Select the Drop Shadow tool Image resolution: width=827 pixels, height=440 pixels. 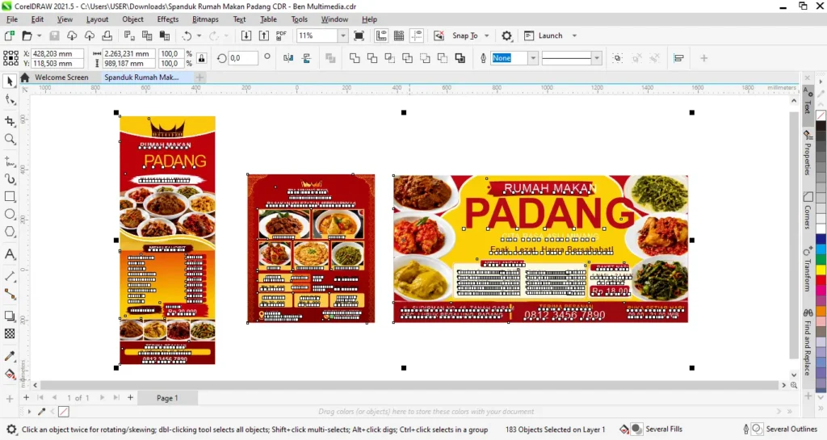pos(10,316)
